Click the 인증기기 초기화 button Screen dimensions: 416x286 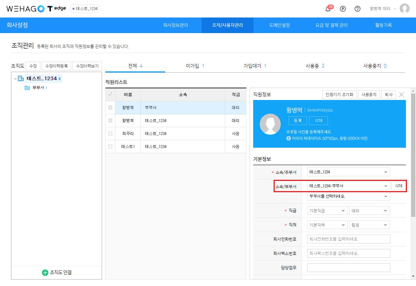tap(339, 95)
